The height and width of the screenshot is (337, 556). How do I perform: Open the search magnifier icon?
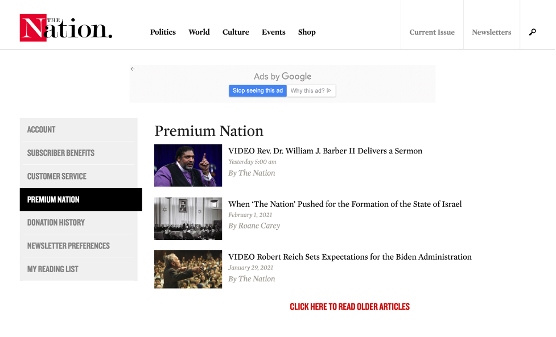[533, 32]
